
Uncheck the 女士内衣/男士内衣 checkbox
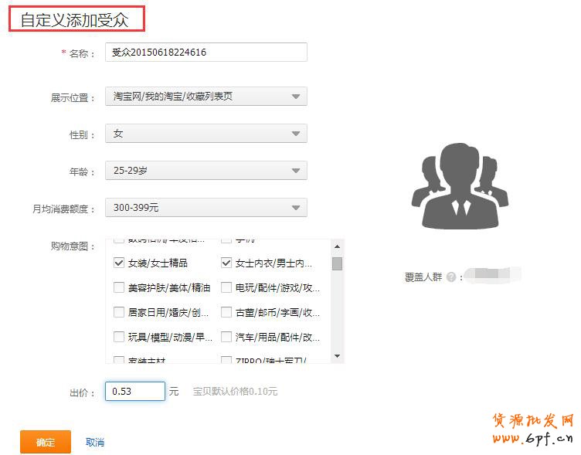point(226,263)
